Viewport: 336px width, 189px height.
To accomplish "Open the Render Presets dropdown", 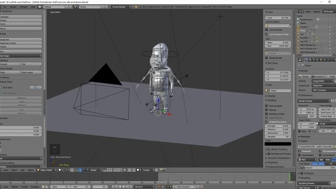I will [314, 101].
